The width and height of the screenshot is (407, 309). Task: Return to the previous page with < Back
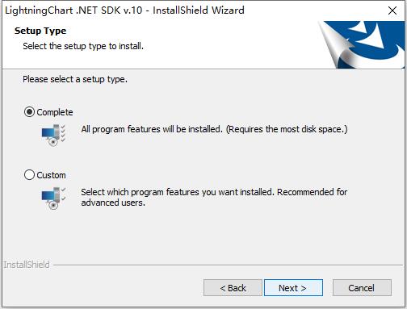(233, 288)
